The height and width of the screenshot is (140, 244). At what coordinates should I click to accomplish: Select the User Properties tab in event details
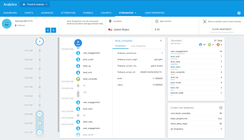pyautogui.click(x=138, y=46)
